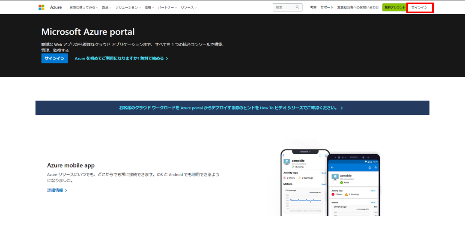The image size is (465, 248).
Task: Focus the 検索 search box
Action: tap(287, 7)
